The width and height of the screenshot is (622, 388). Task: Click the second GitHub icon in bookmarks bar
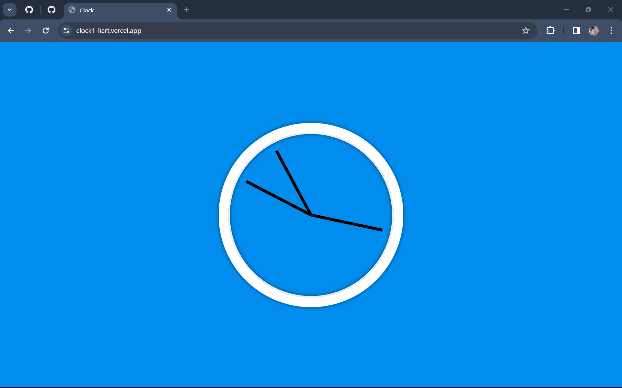coord(51,10)
